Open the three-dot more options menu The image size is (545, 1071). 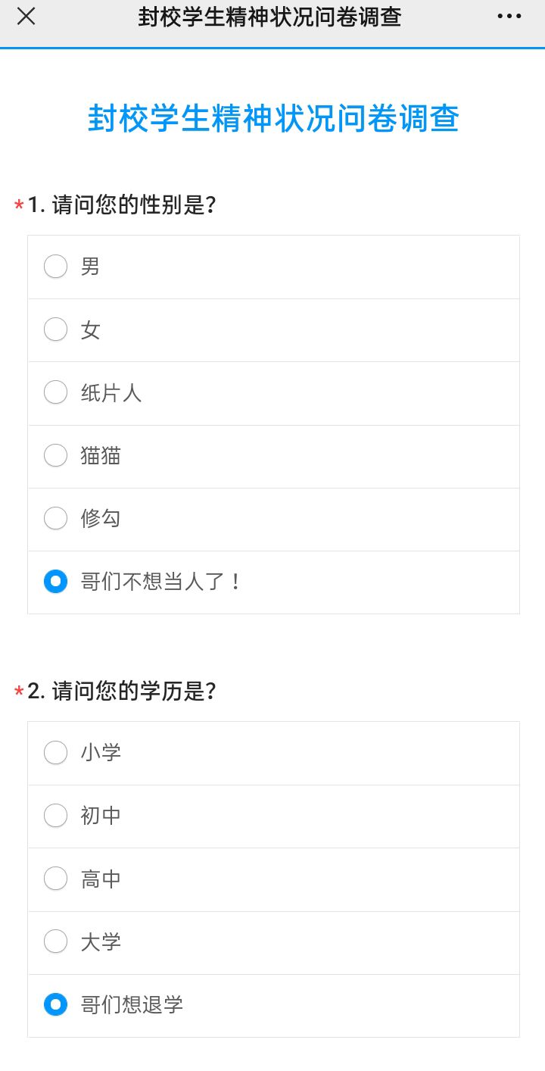pos(509,17)
